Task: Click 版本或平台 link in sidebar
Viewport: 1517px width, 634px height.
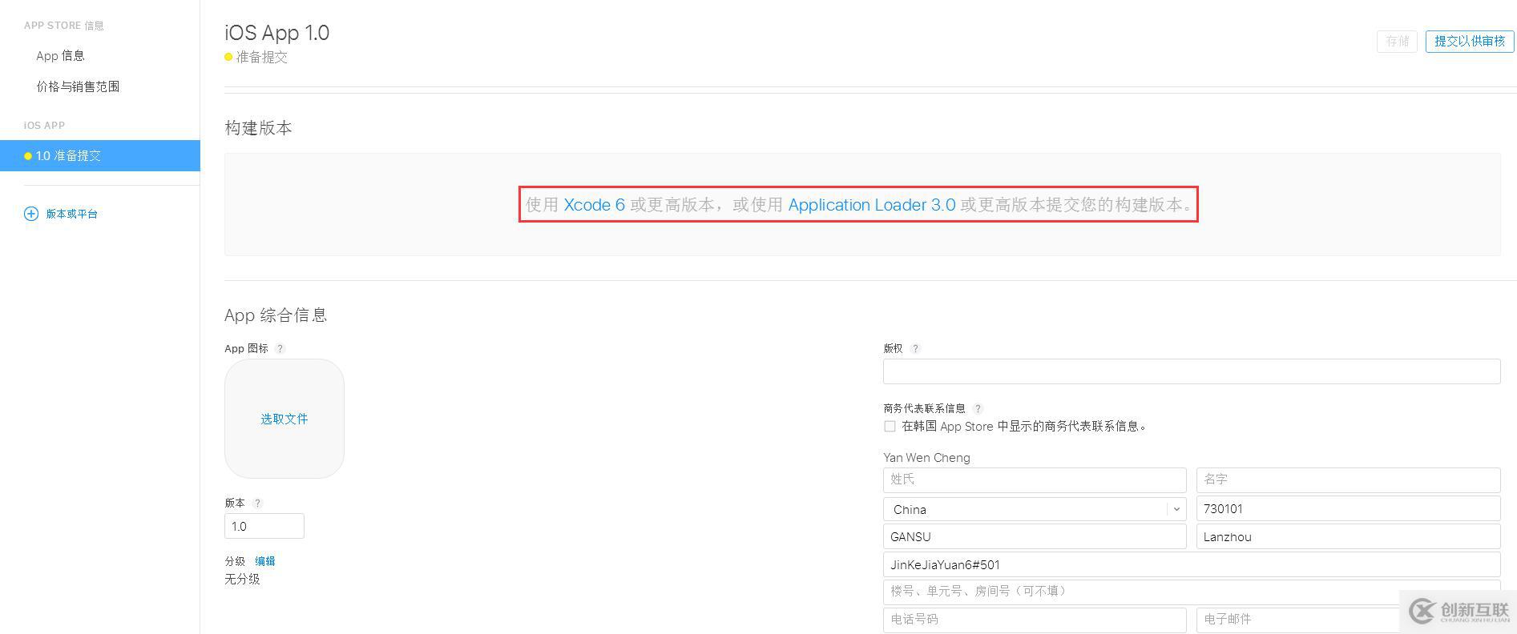Action: coord(71,214)
